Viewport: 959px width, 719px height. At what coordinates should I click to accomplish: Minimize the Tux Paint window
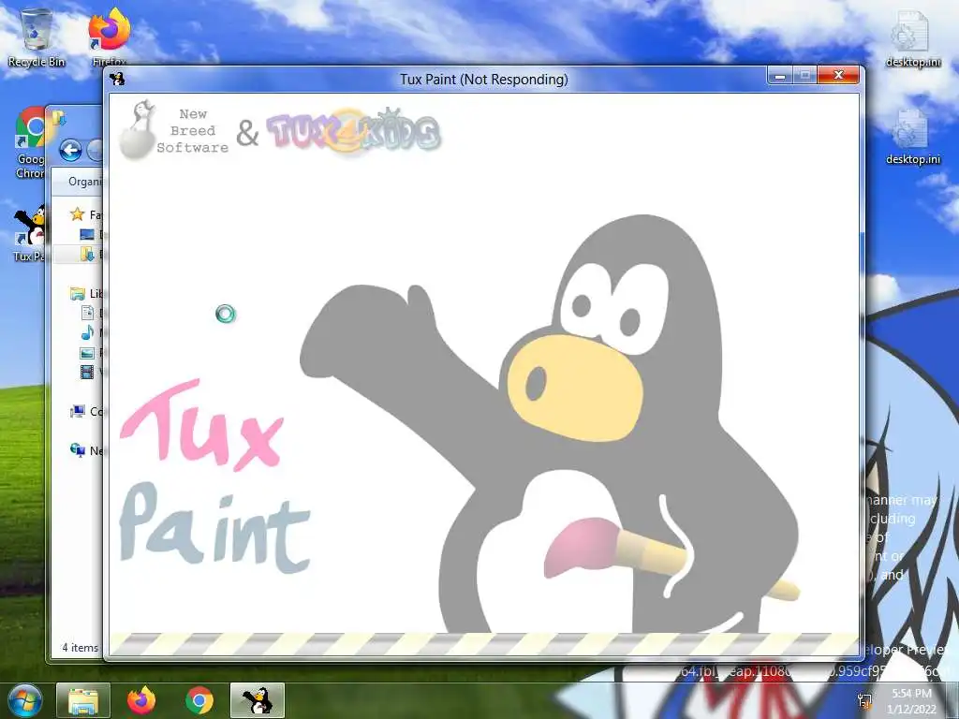tap(780, 76)
